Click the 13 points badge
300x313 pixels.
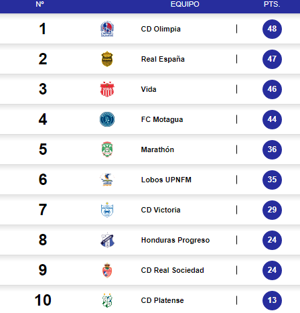click(x=272, y=300)
